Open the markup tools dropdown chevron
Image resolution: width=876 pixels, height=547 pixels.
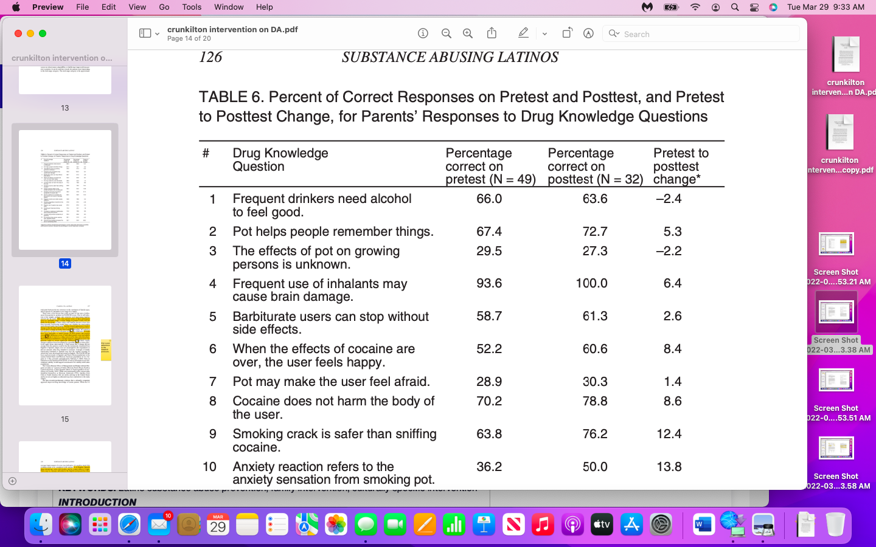click(544, 33)
